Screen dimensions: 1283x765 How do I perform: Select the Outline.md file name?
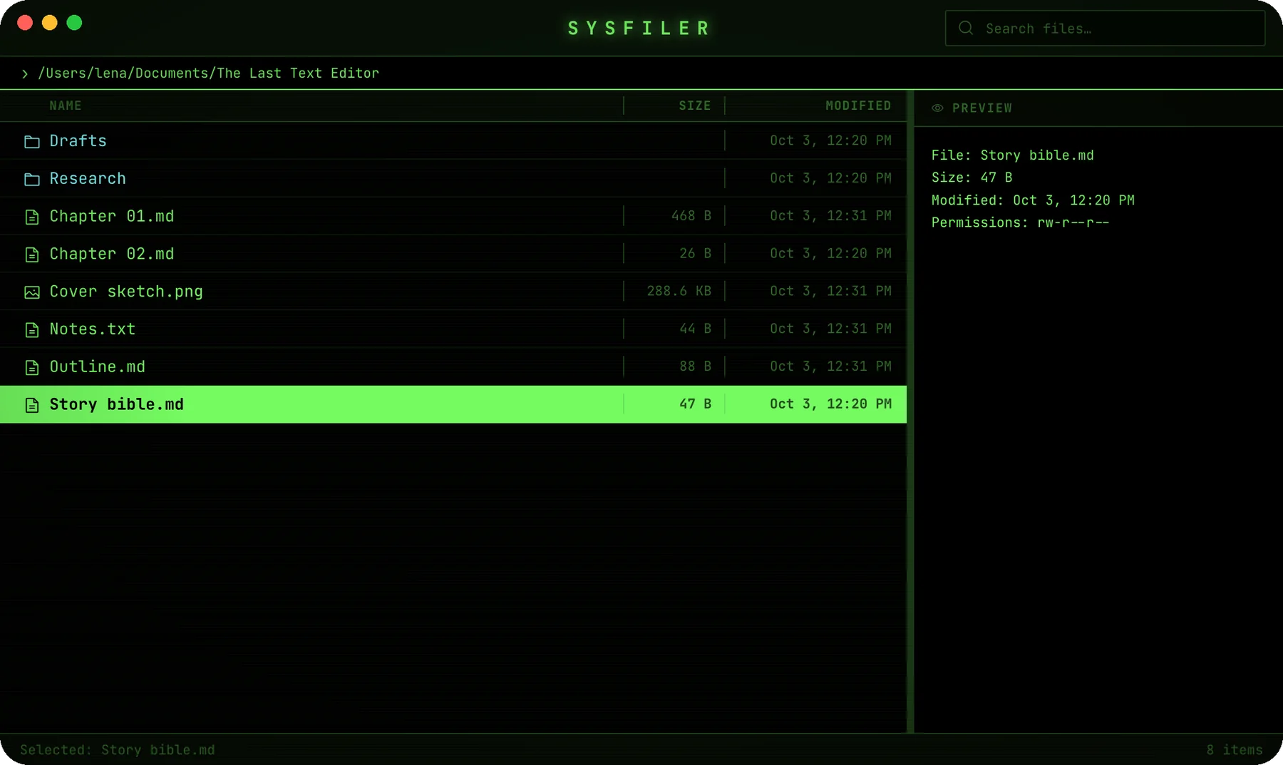pos(98,366)
